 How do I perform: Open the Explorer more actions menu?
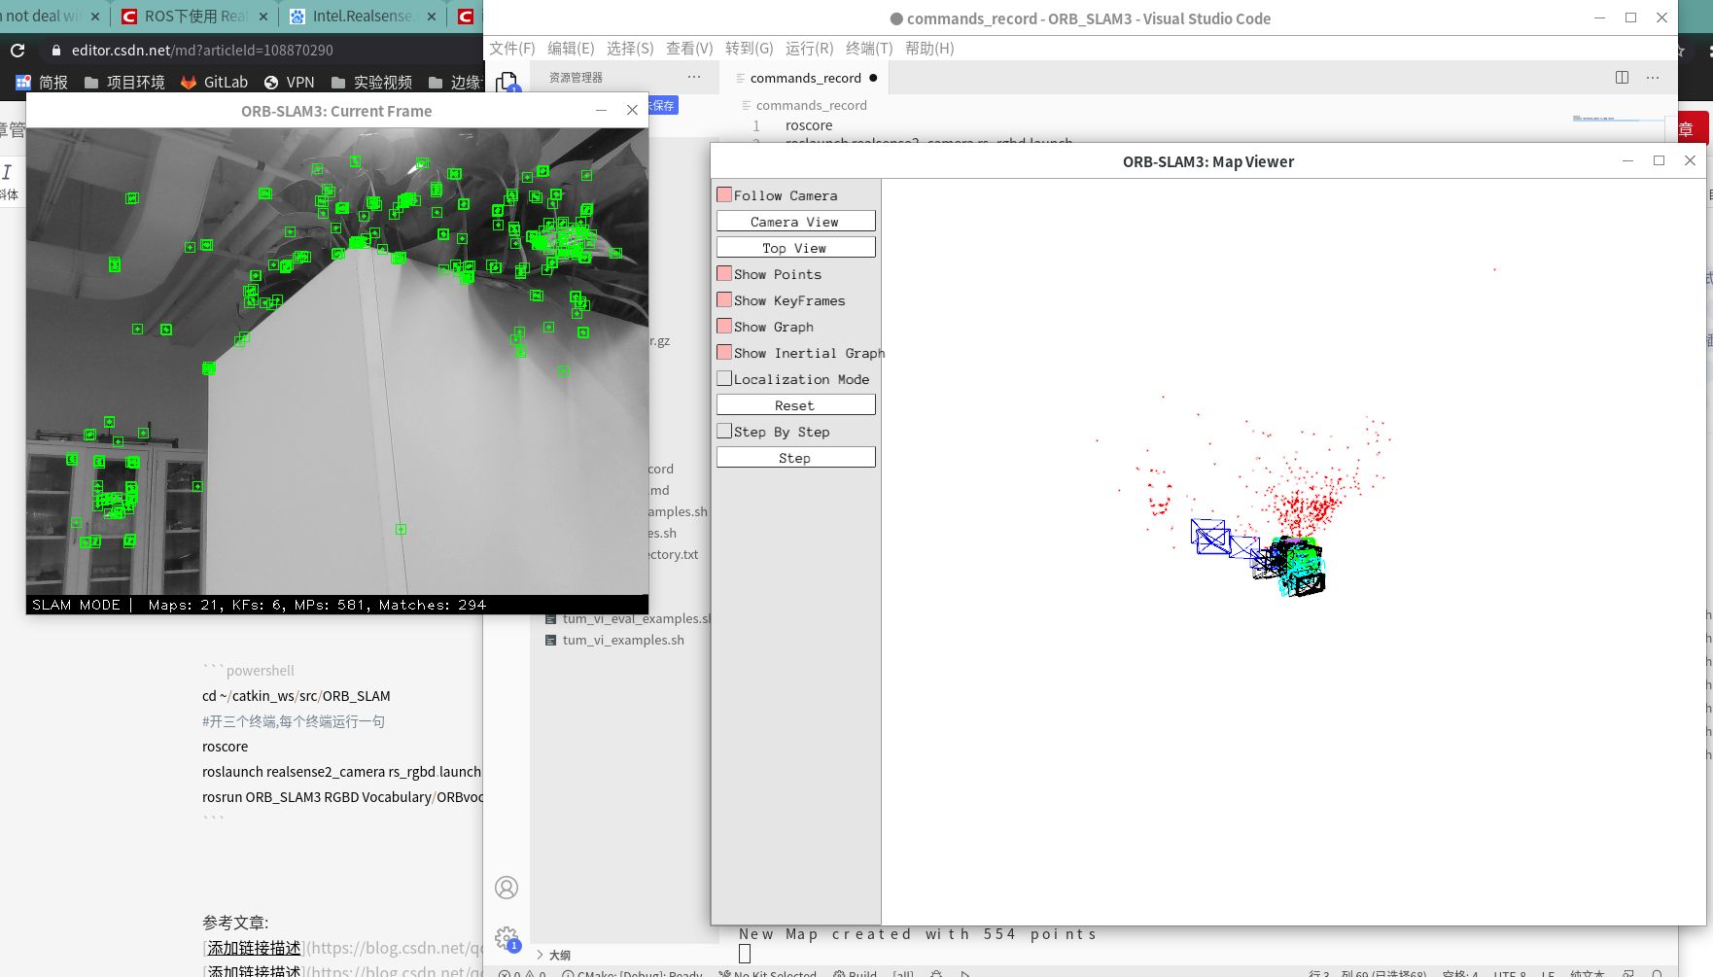point(692,77)
